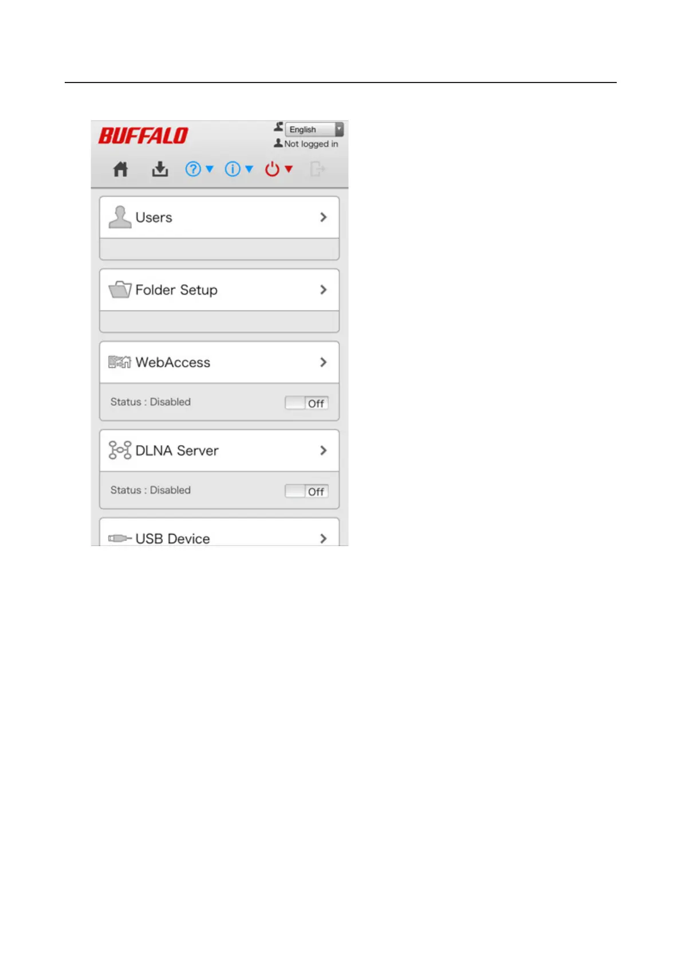Toggle the DLNA Server Off switch
The image size is (682, 965).
(x=306, y=491)
